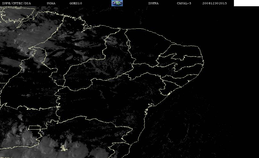Select the CANAL-5 channel label
Image resolution: width=259 pixels, height=158 pixels.
[x=184, y=3]
